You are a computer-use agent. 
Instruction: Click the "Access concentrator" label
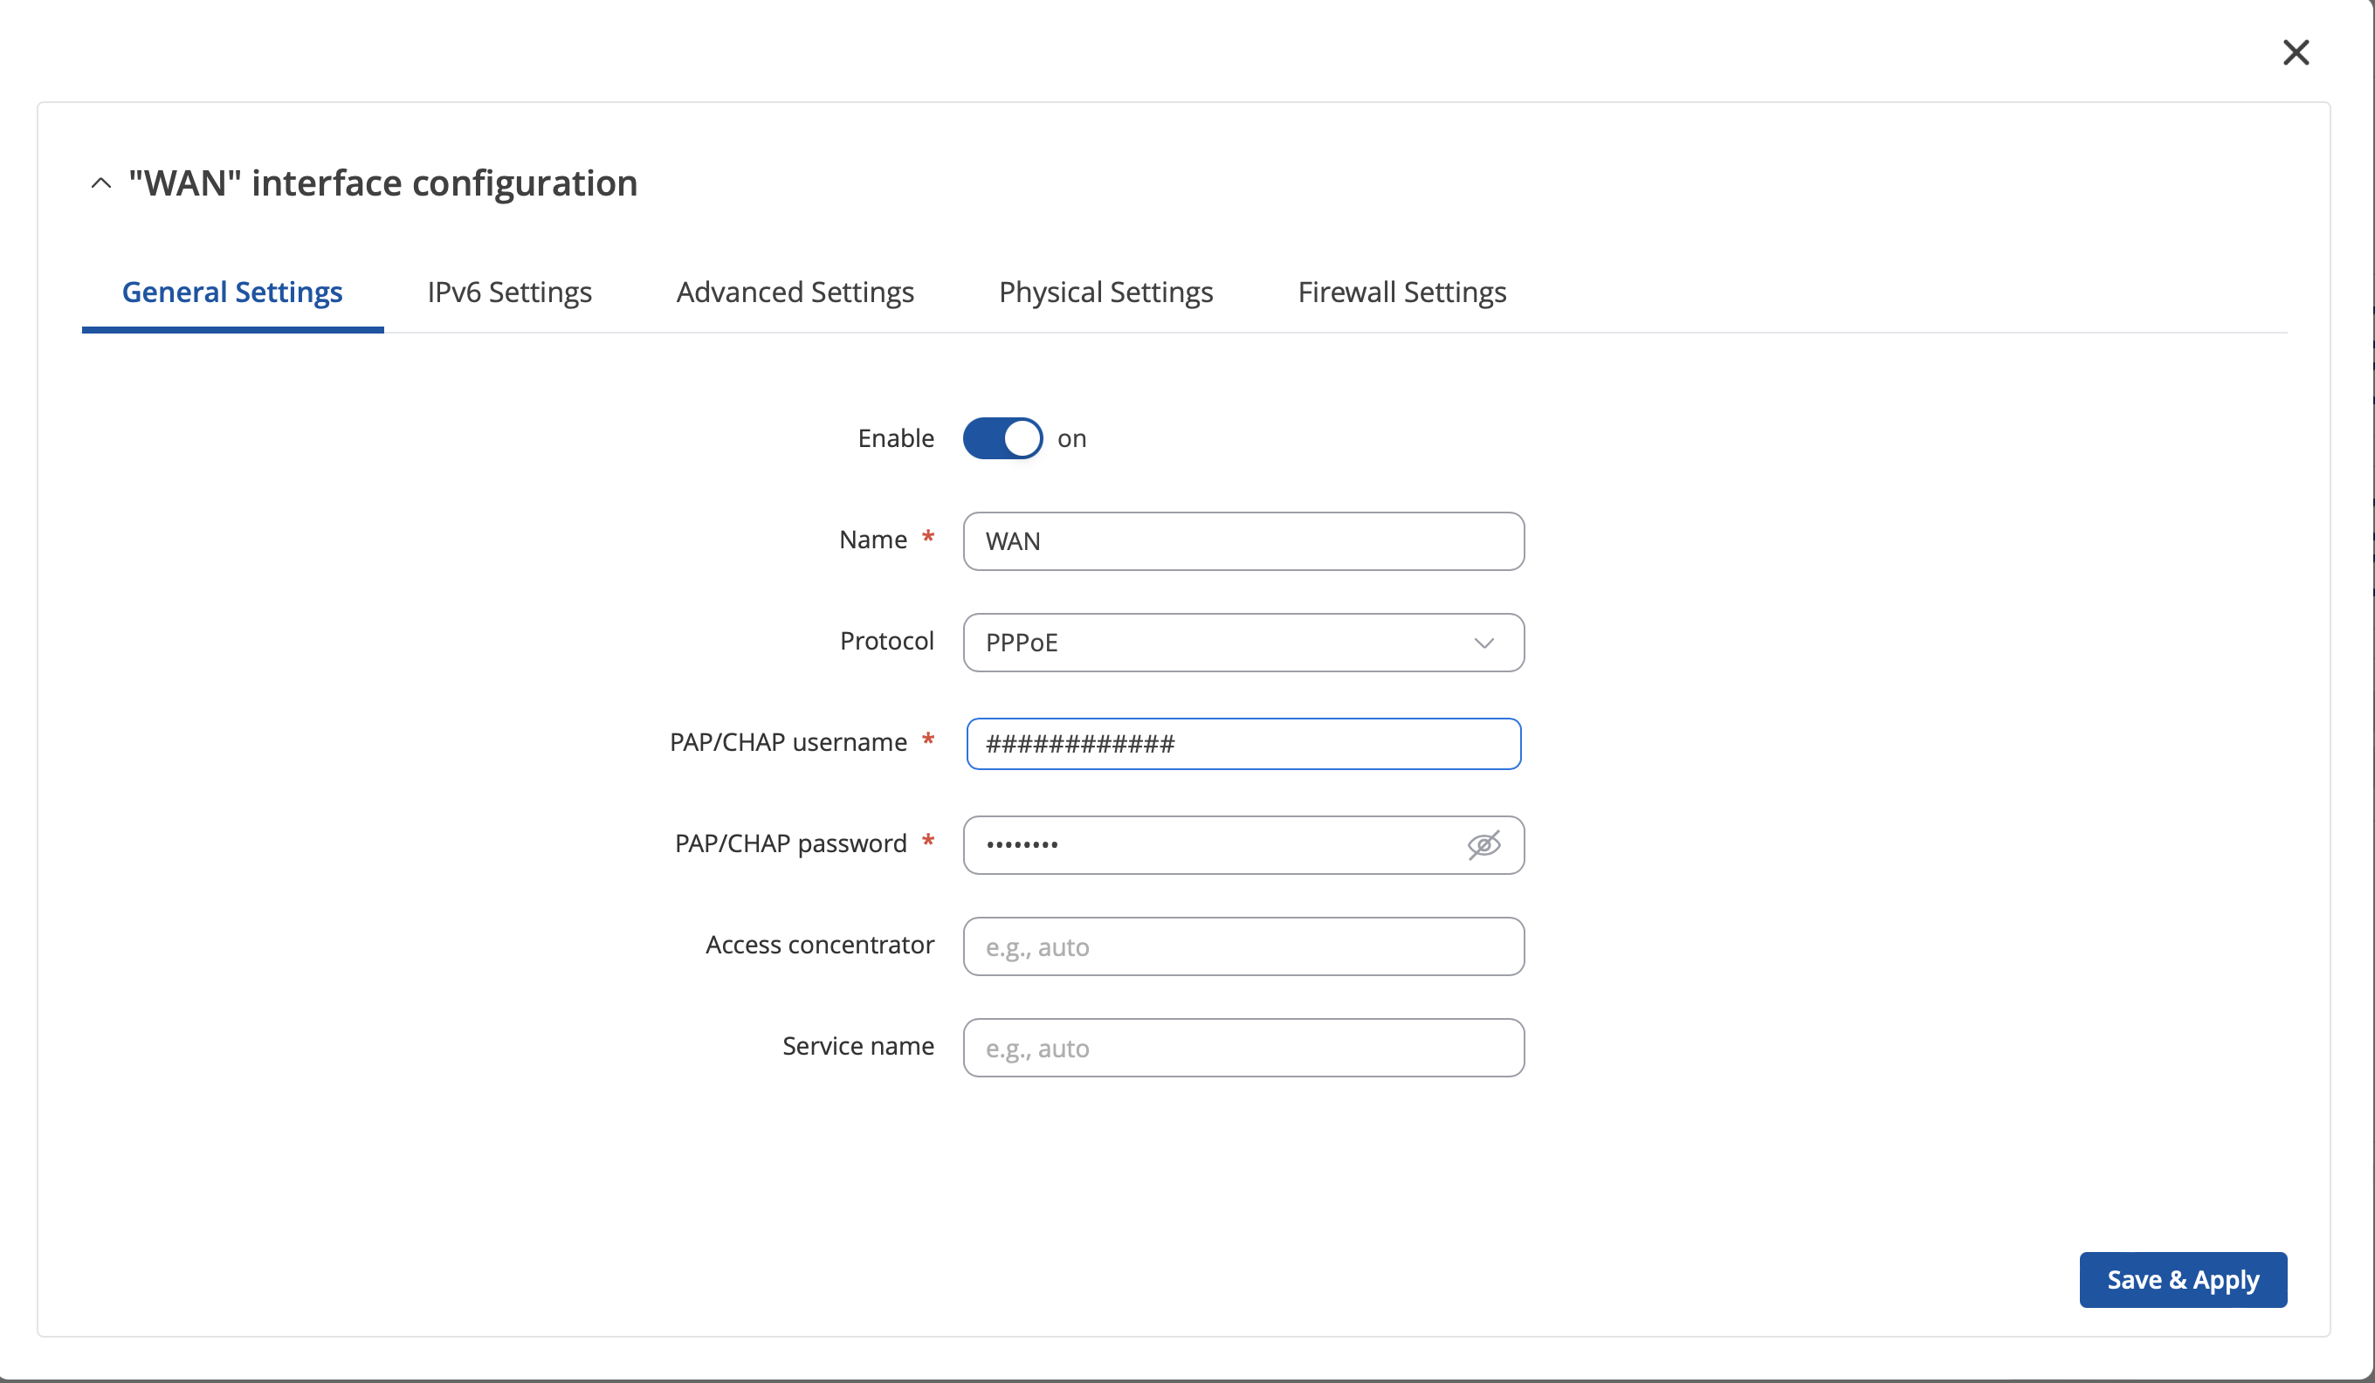pos(820,945)
